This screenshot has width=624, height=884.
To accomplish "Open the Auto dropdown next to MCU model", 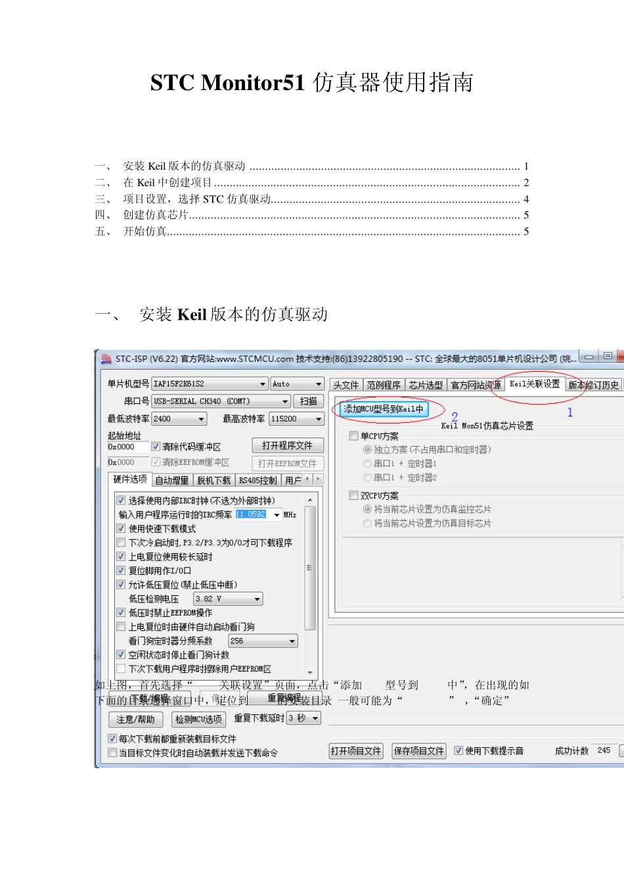I will [297, 383].
